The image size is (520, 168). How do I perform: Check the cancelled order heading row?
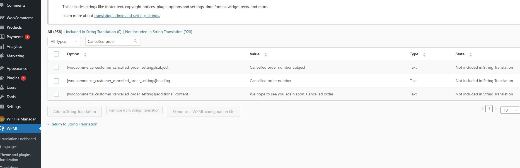56,81
